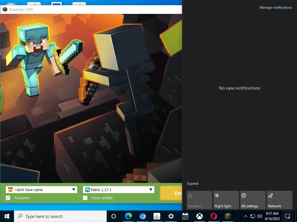Switch to Minecraft grass block taskbar icon
The width and height of the screenshot is (297, 222).
click(x=228, y=216)
